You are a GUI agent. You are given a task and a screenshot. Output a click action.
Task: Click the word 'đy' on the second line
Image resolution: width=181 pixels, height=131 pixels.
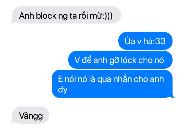(x=63, y=90)
